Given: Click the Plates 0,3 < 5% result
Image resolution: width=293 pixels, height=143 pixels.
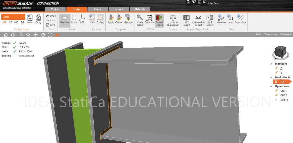Looking at the screenshot, I should click(24, 47).
